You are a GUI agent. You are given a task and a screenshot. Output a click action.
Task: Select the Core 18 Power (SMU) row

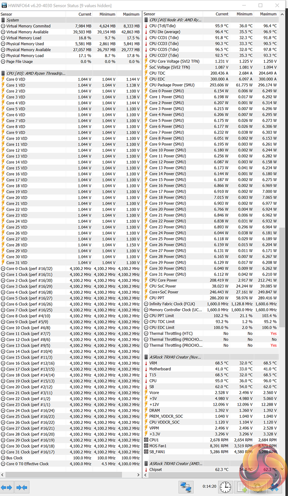click(211, 197)
